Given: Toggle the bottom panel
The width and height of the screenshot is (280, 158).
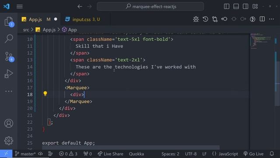Looking at the screenshot, I should (x=236, y=7).
